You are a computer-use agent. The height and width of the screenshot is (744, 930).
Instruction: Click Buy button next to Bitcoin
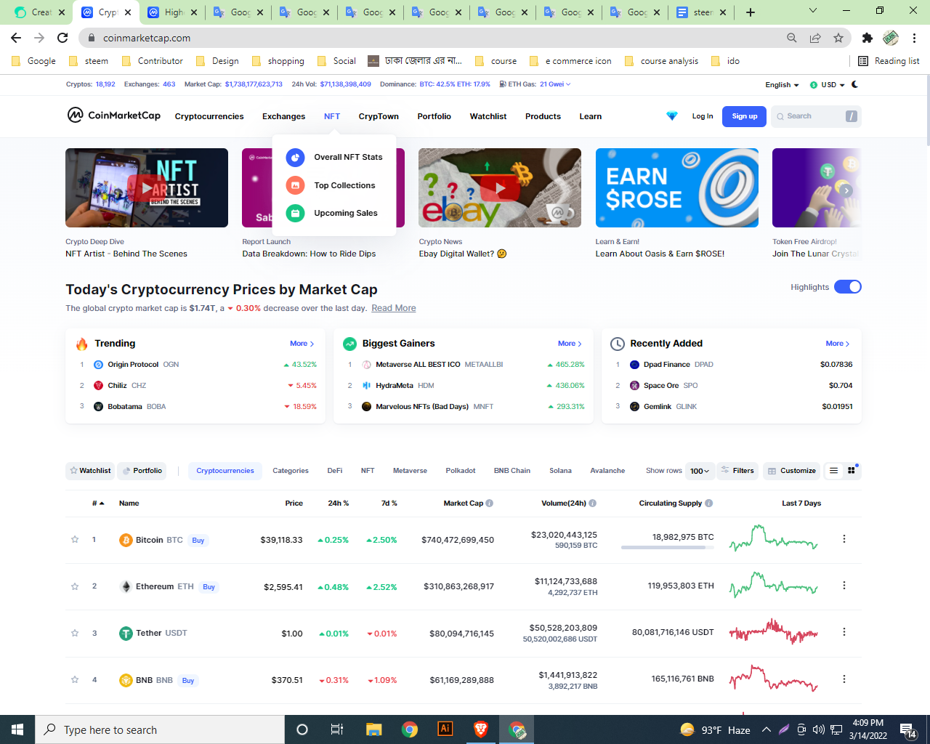[198, 541]
